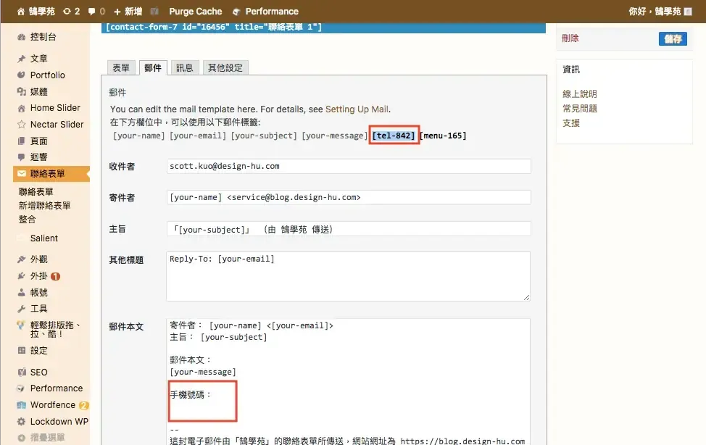This screenshot has width=706, height=445.
Task: Click the 輕鬆排版拖、拉、酷 builder icon
Action: coord(20,325)
